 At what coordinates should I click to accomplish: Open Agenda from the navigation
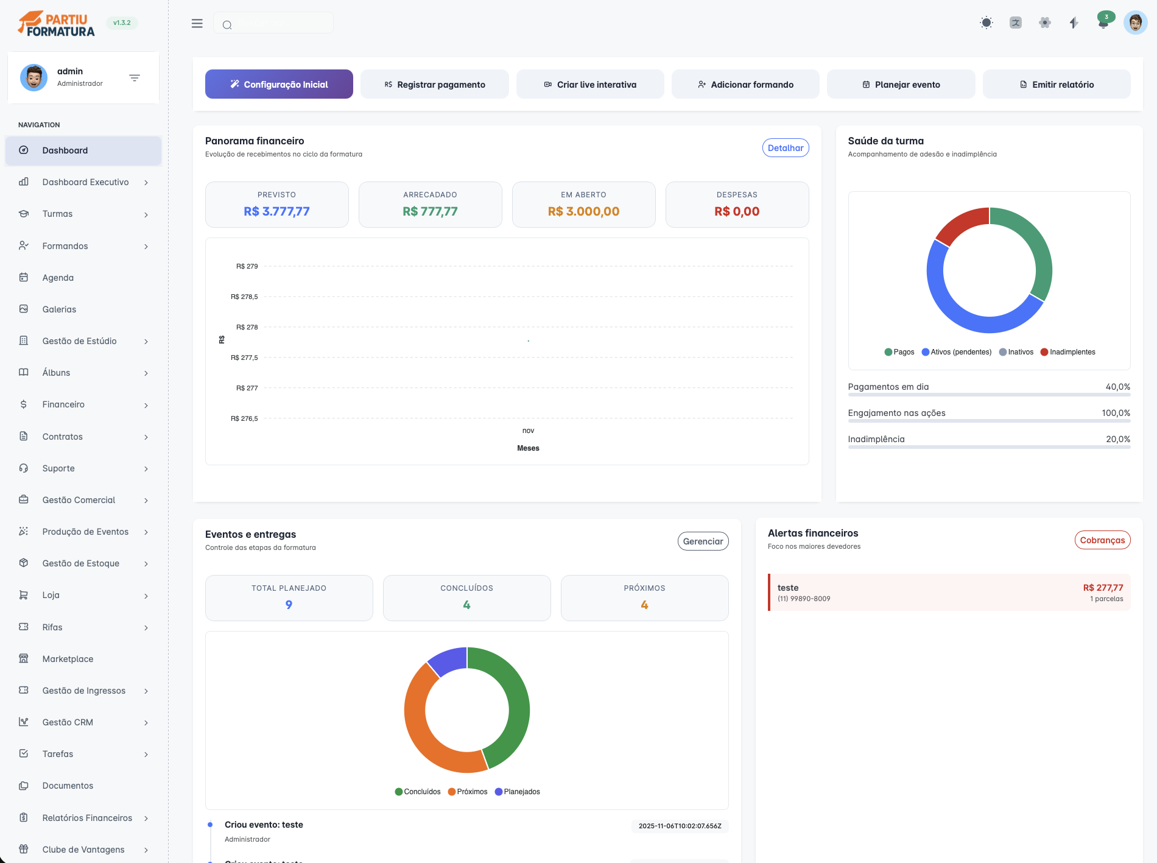[x=58, y=278]
